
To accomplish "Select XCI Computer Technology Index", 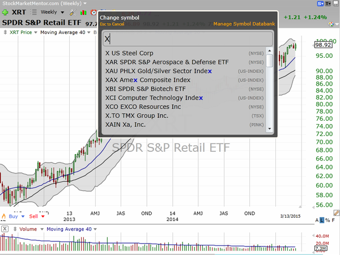I will point(185,98).
